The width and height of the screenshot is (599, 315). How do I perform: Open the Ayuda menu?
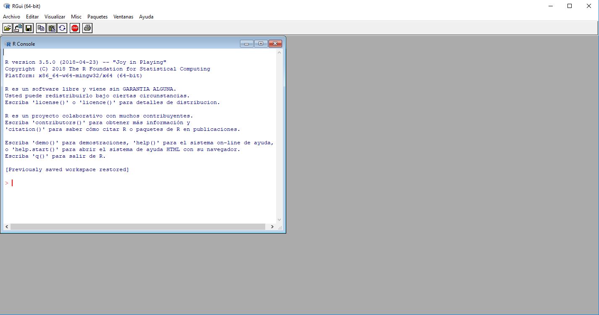146,17
